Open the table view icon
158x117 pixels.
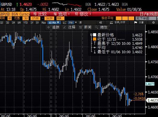click(81, 22)
